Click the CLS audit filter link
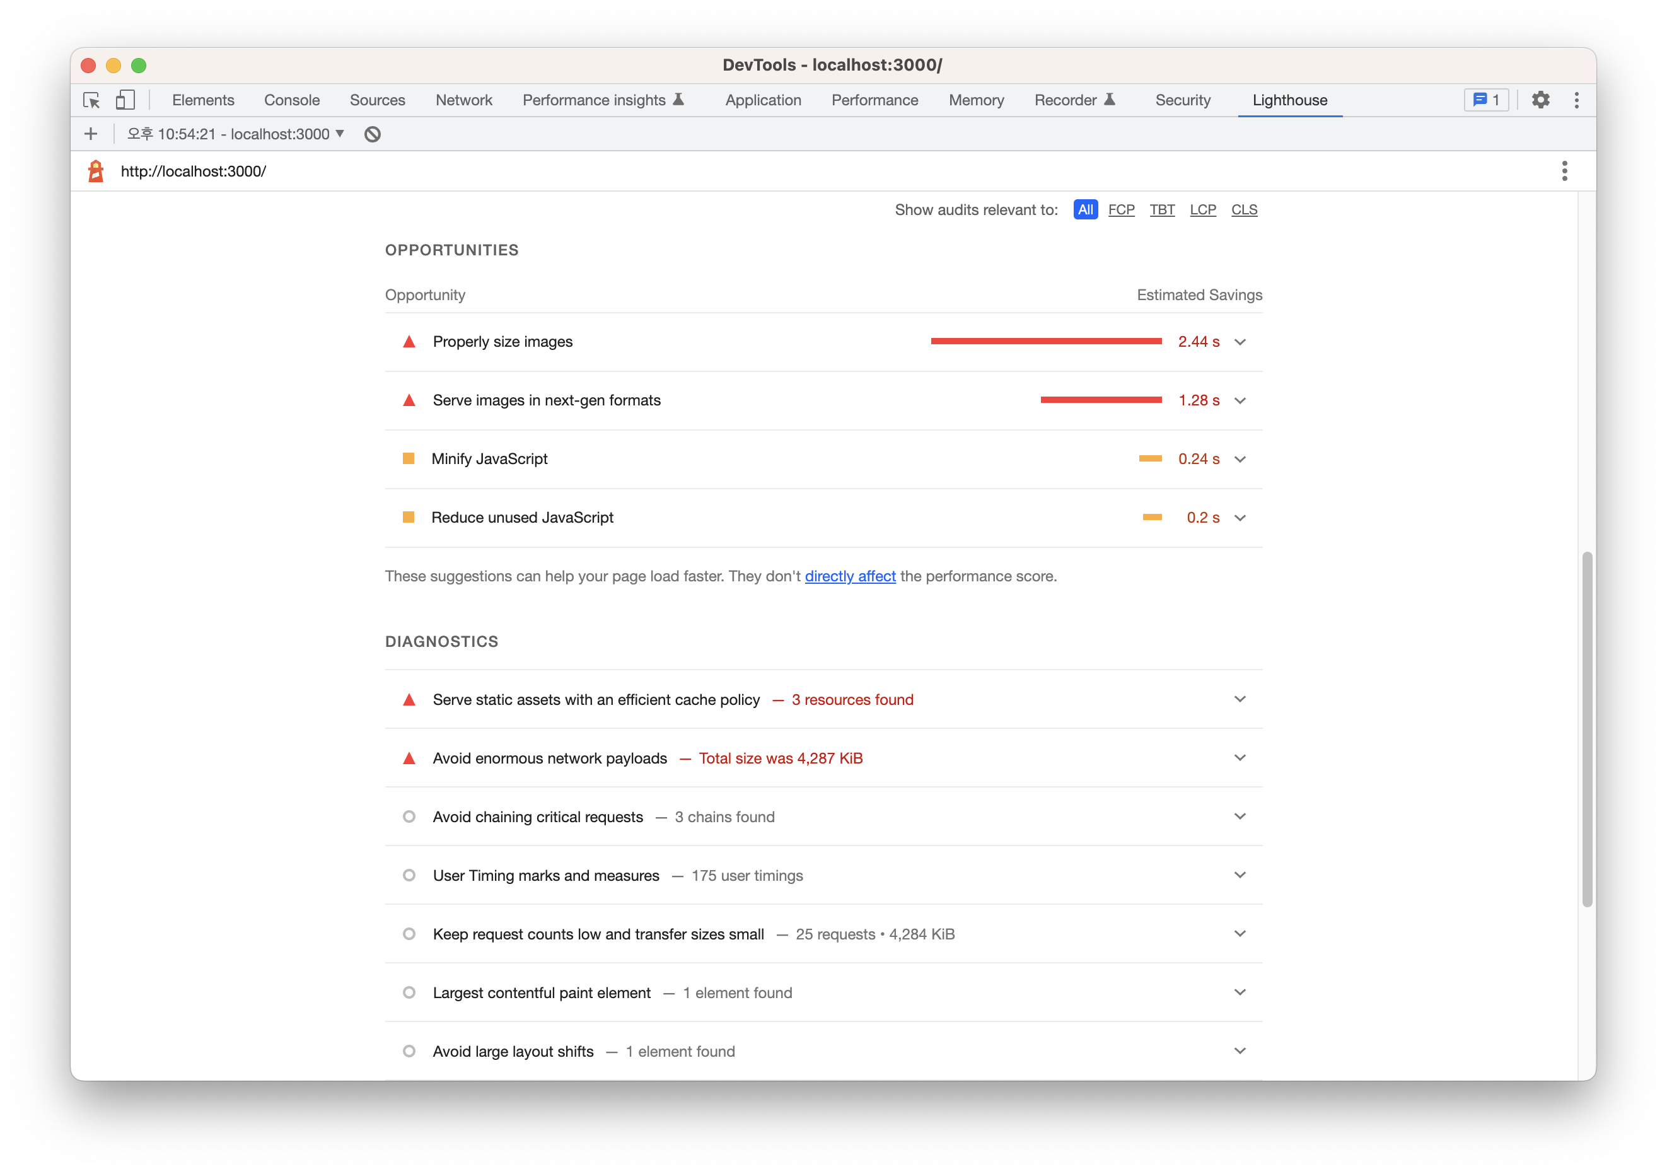This screenshot has height=1174, width=1667. point(1244,210)
